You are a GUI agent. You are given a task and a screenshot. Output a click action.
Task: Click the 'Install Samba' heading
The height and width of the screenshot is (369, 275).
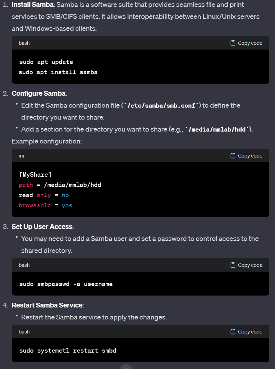click(x=32, y=5)
